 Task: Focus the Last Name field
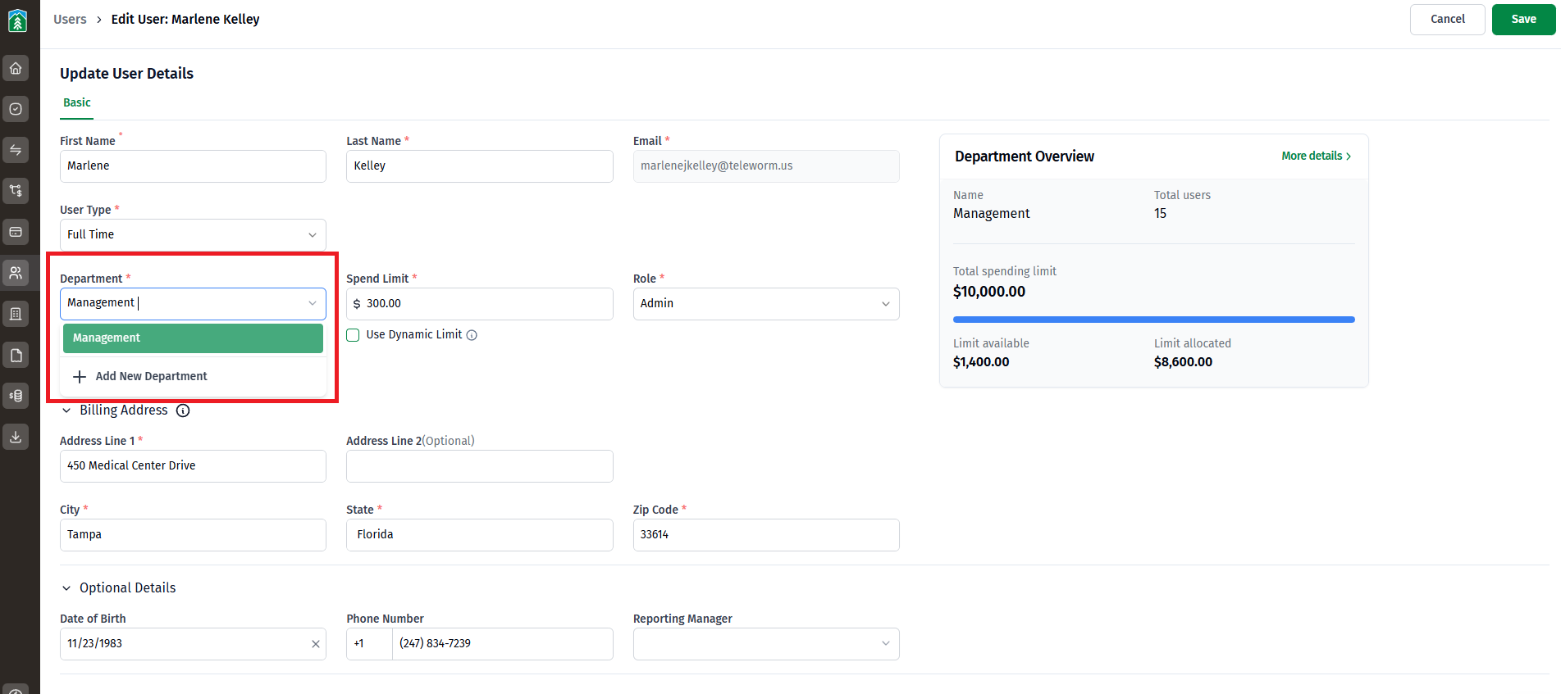[x=479, y=166]
